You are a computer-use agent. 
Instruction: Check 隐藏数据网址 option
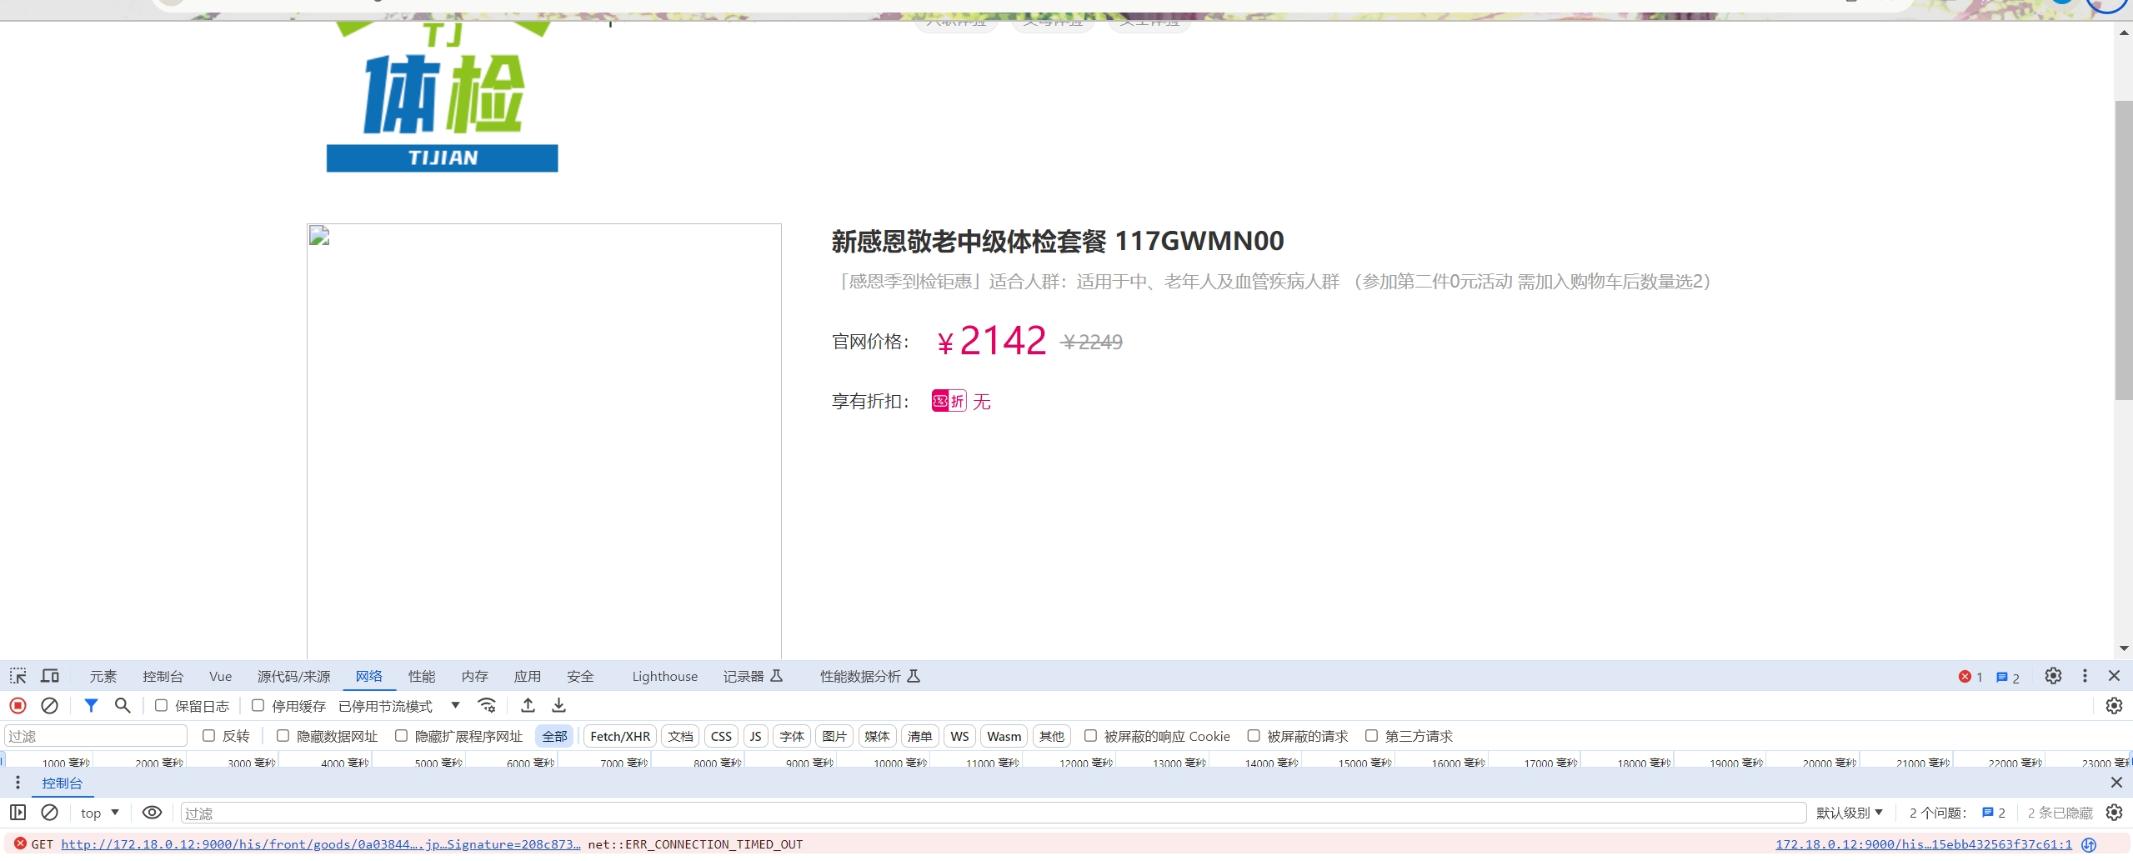click(x=283, y=735)
